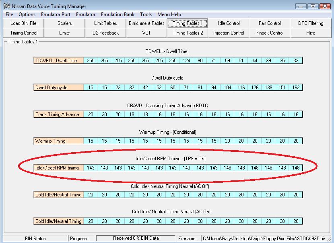Viewport: 334px width, 243px height.
Task: Show the VCT settings tab
Action: 146,33
